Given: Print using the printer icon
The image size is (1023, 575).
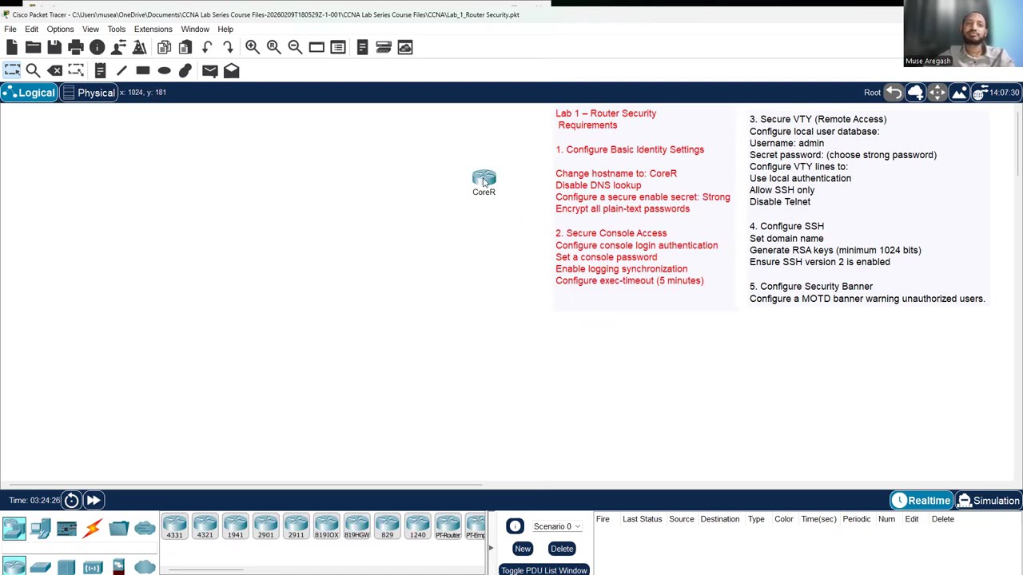Looking at the screenshot, I should (76, 47).
